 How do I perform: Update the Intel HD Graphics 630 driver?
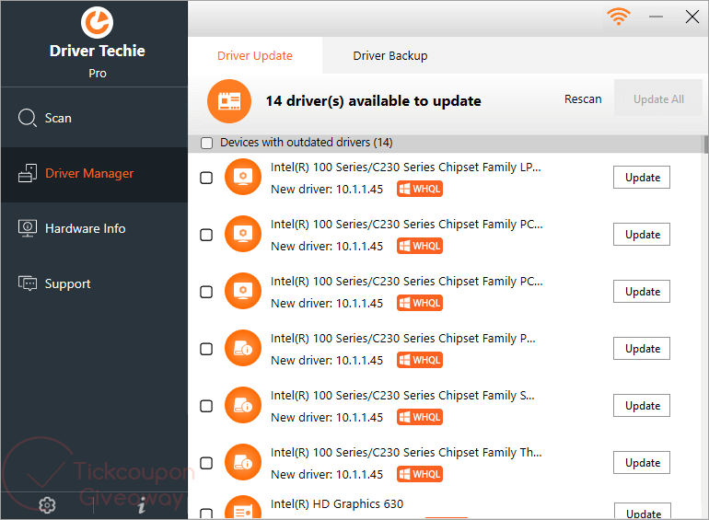(643, 512)
